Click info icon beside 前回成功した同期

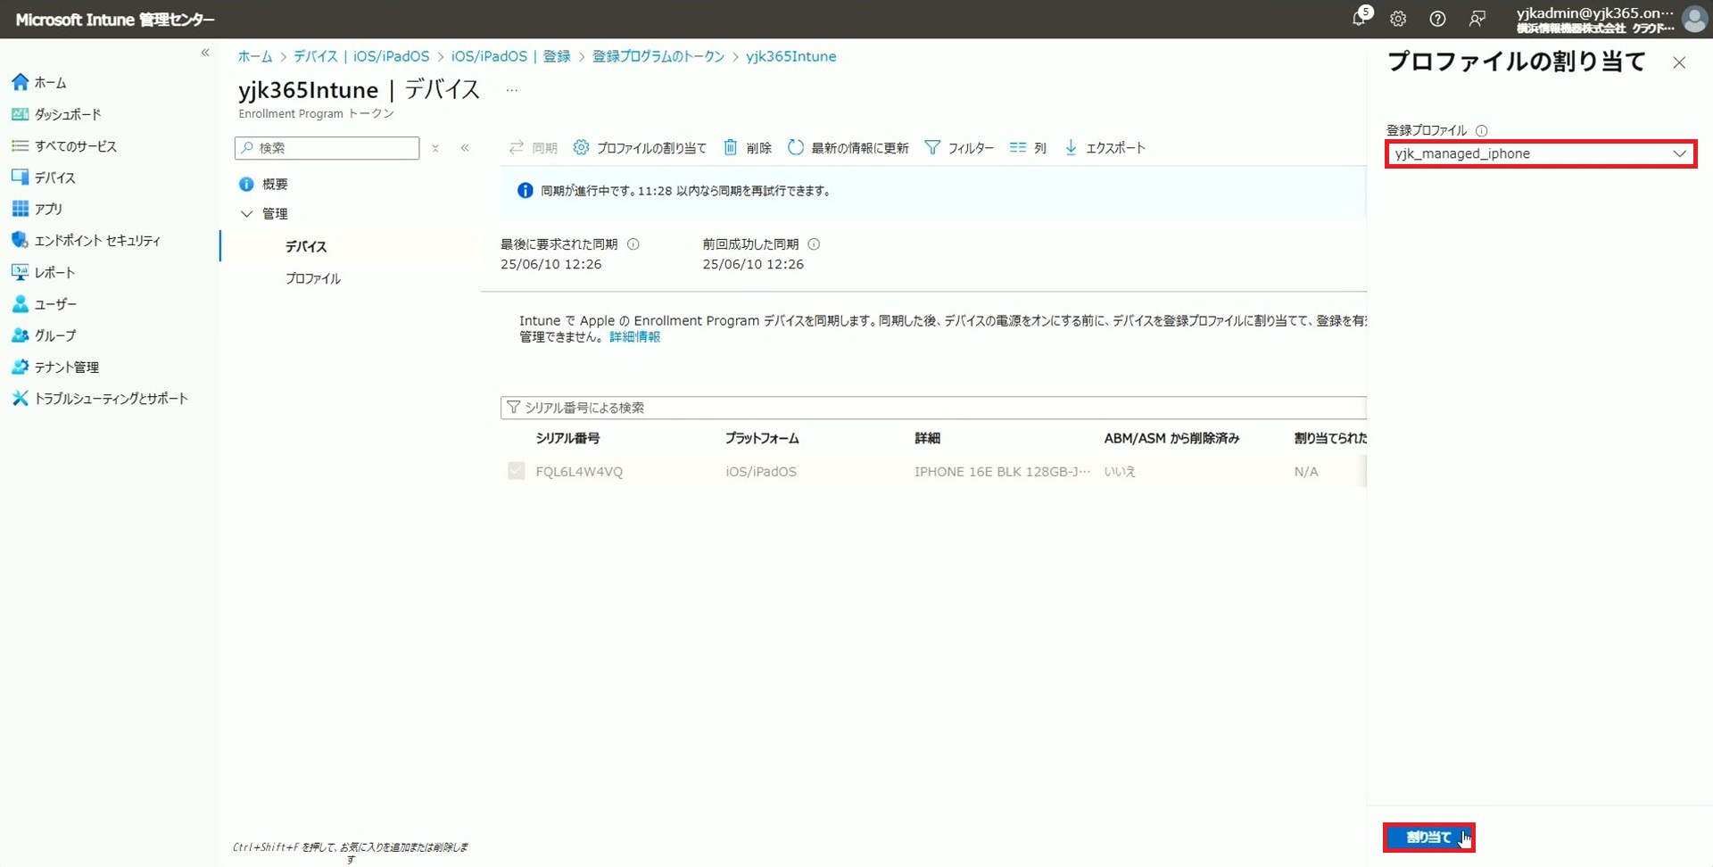(814, 244)
